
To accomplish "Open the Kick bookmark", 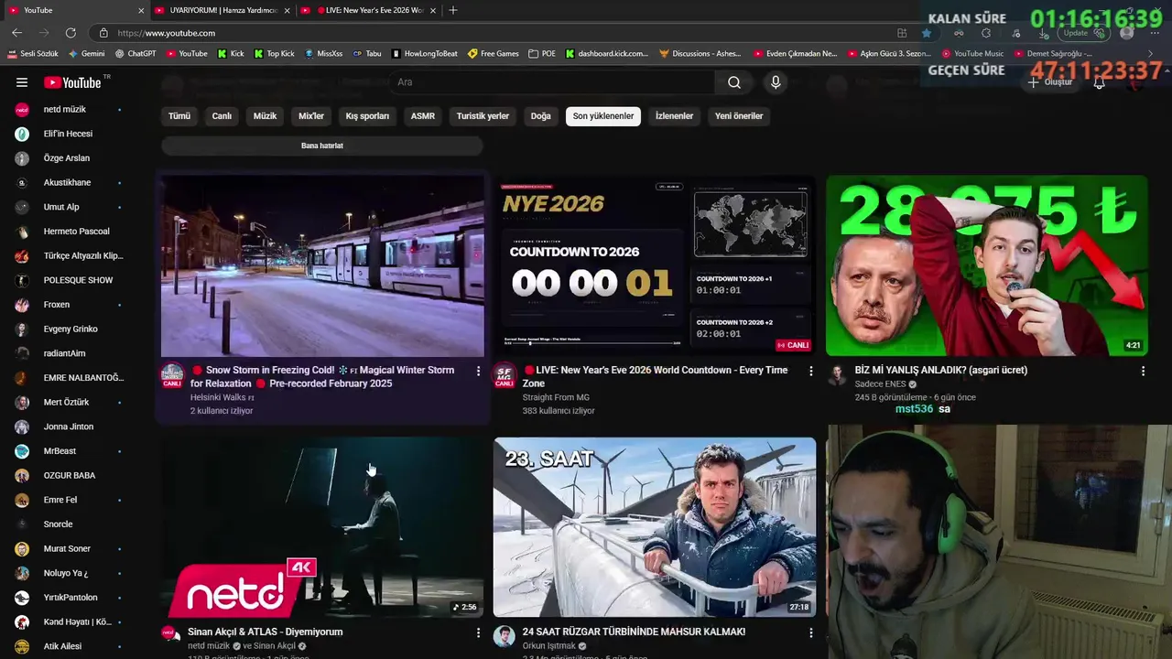I will tap(231, 53).
